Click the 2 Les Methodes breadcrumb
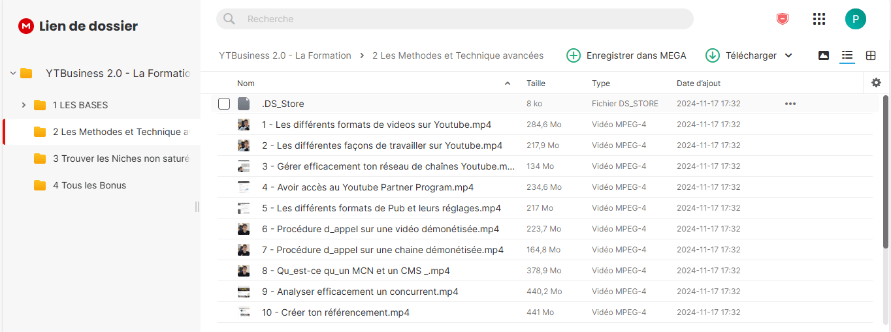This screenshot has width=891, height=332. point(457,55)
